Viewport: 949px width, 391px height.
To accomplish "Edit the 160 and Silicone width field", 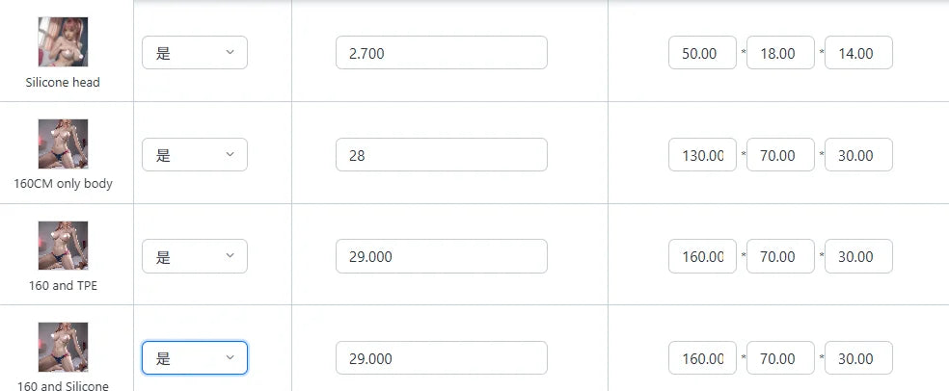I will [x=780, y=358].
